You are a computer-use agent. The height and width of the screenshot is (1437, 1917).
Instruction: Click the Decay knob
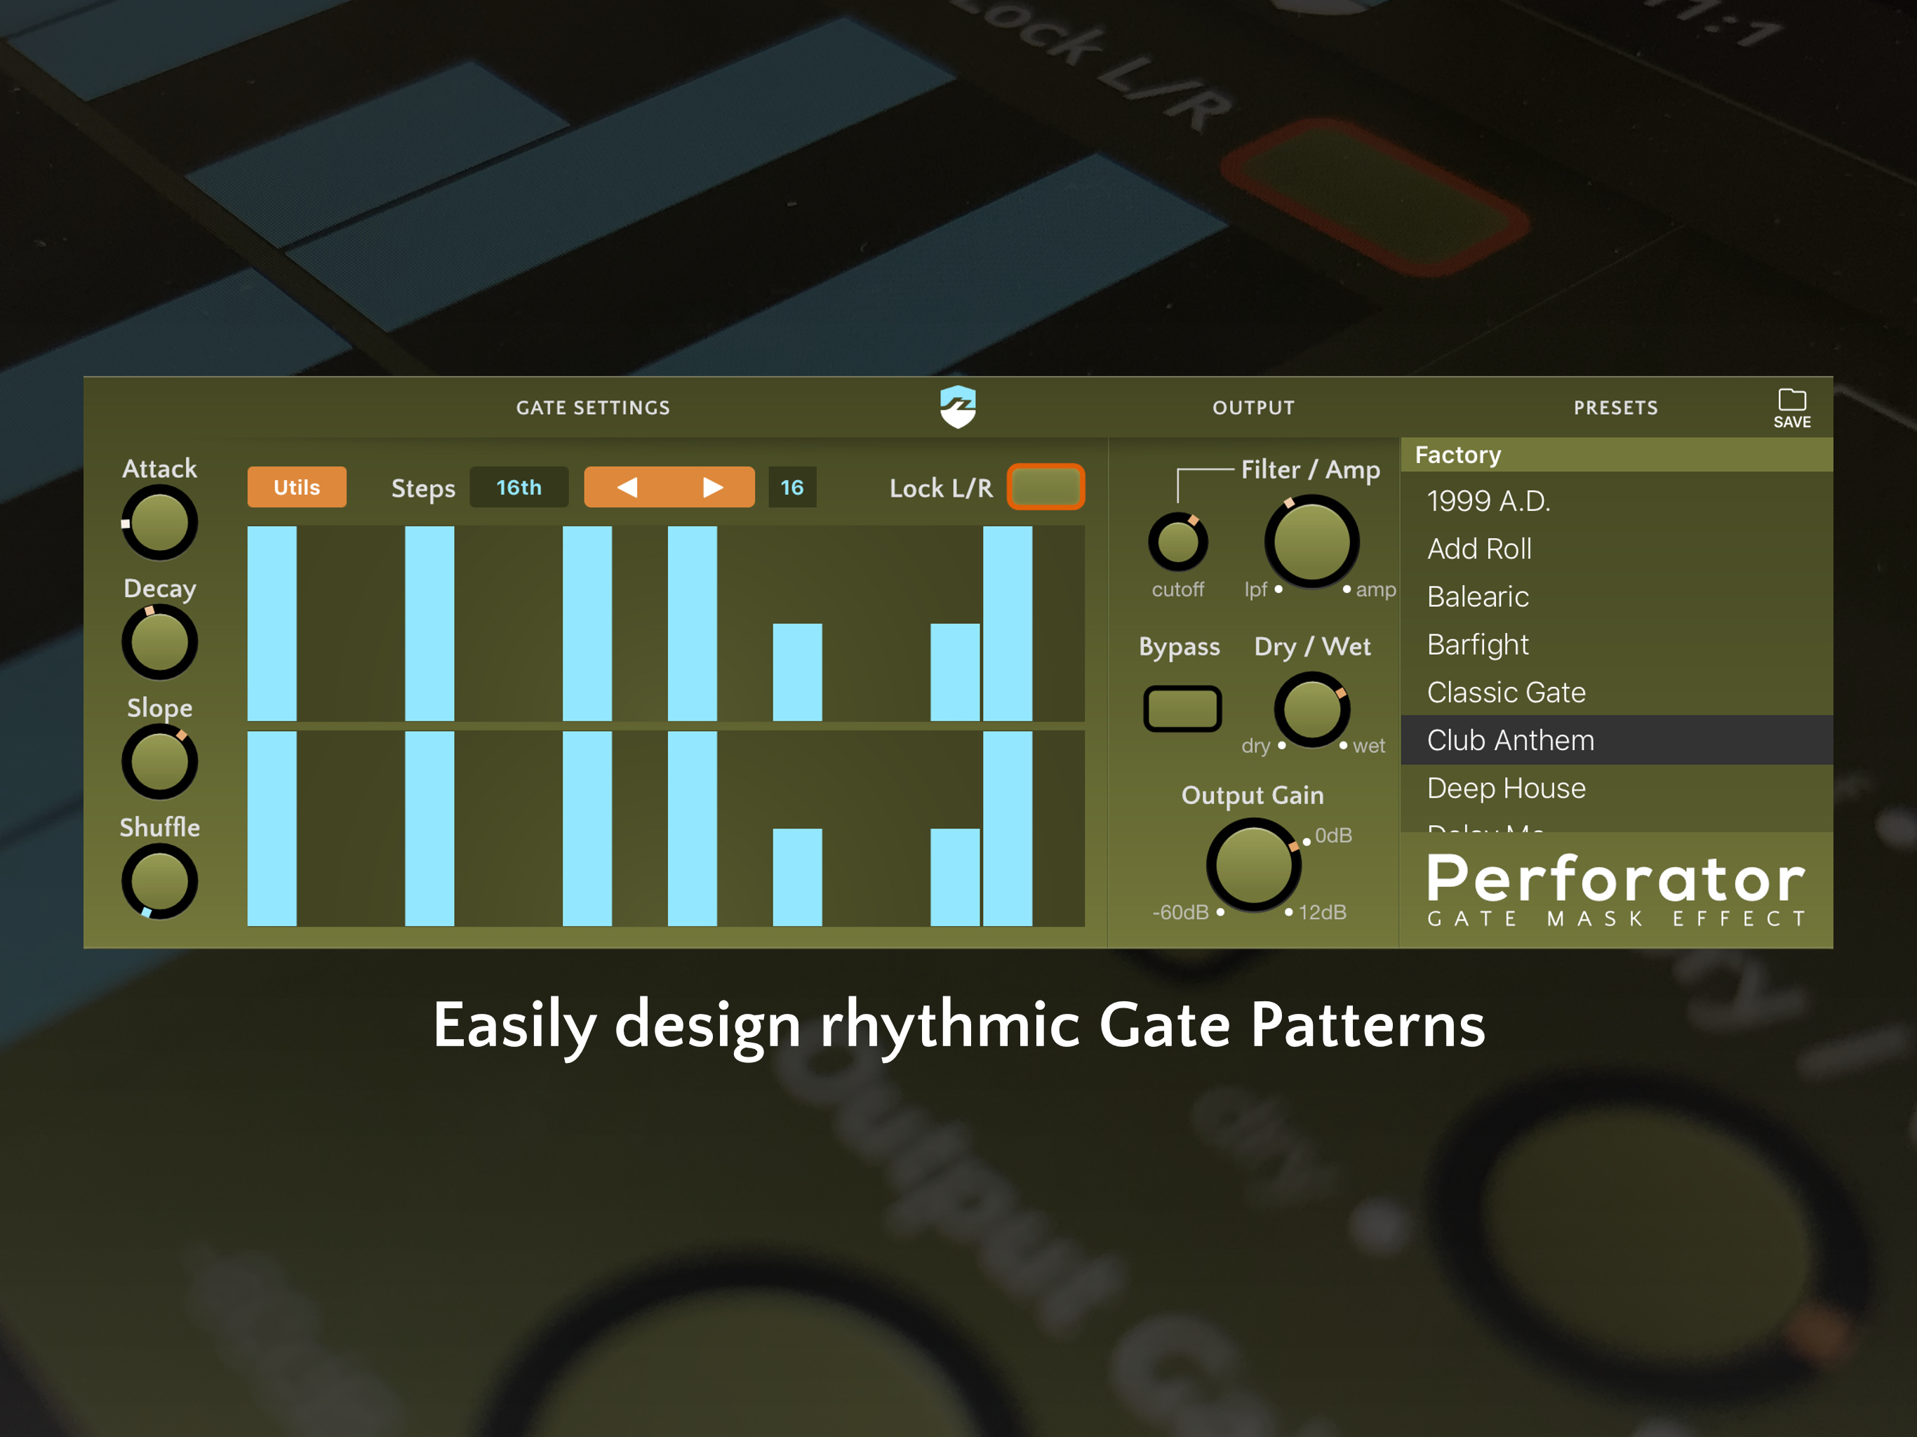pyautogui.click(x=159, y=642)
